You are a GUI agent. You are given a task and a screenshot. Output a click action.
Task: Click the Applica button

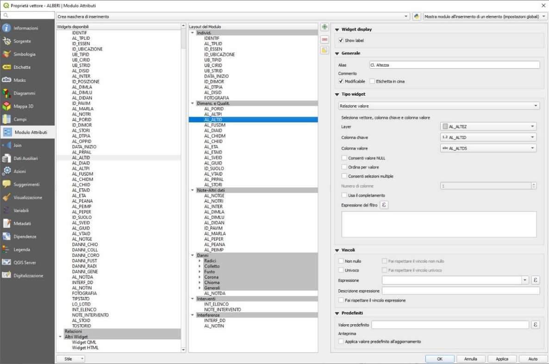click(502, 358)
